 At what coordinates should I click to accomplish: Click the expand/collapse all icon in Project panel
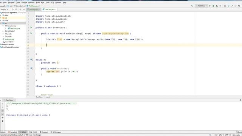click(16, 9)
